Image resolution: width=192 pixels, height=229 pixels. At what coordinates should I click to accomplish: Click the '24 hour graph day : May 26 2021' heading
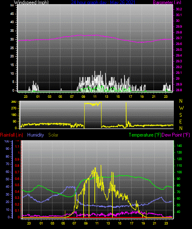click(103, 2)
